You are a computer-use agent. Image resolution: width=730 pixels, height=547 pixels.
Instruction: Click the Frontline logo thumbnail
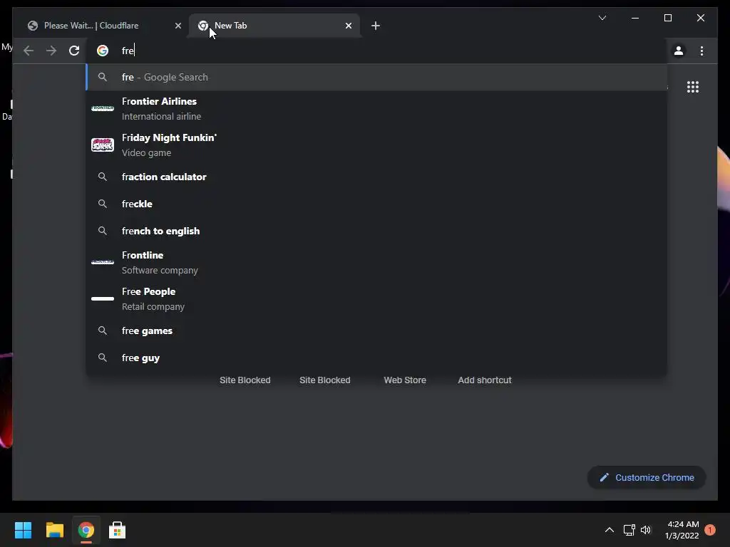103,262
